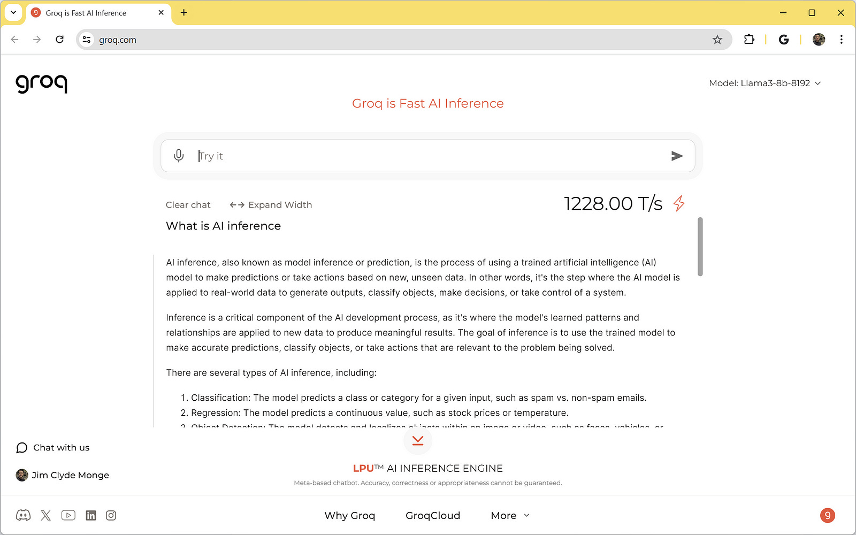View site information icon in address bar

87,40
